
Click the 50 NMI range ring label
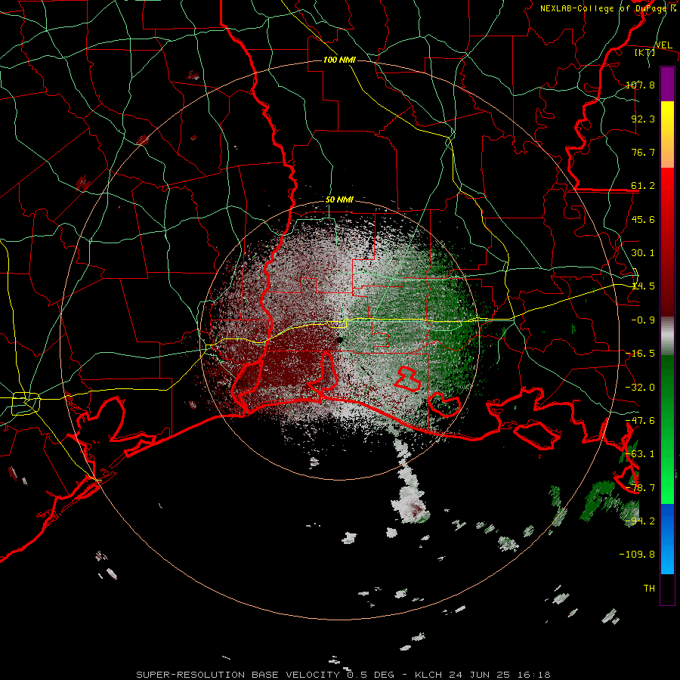tap(339, 200)
